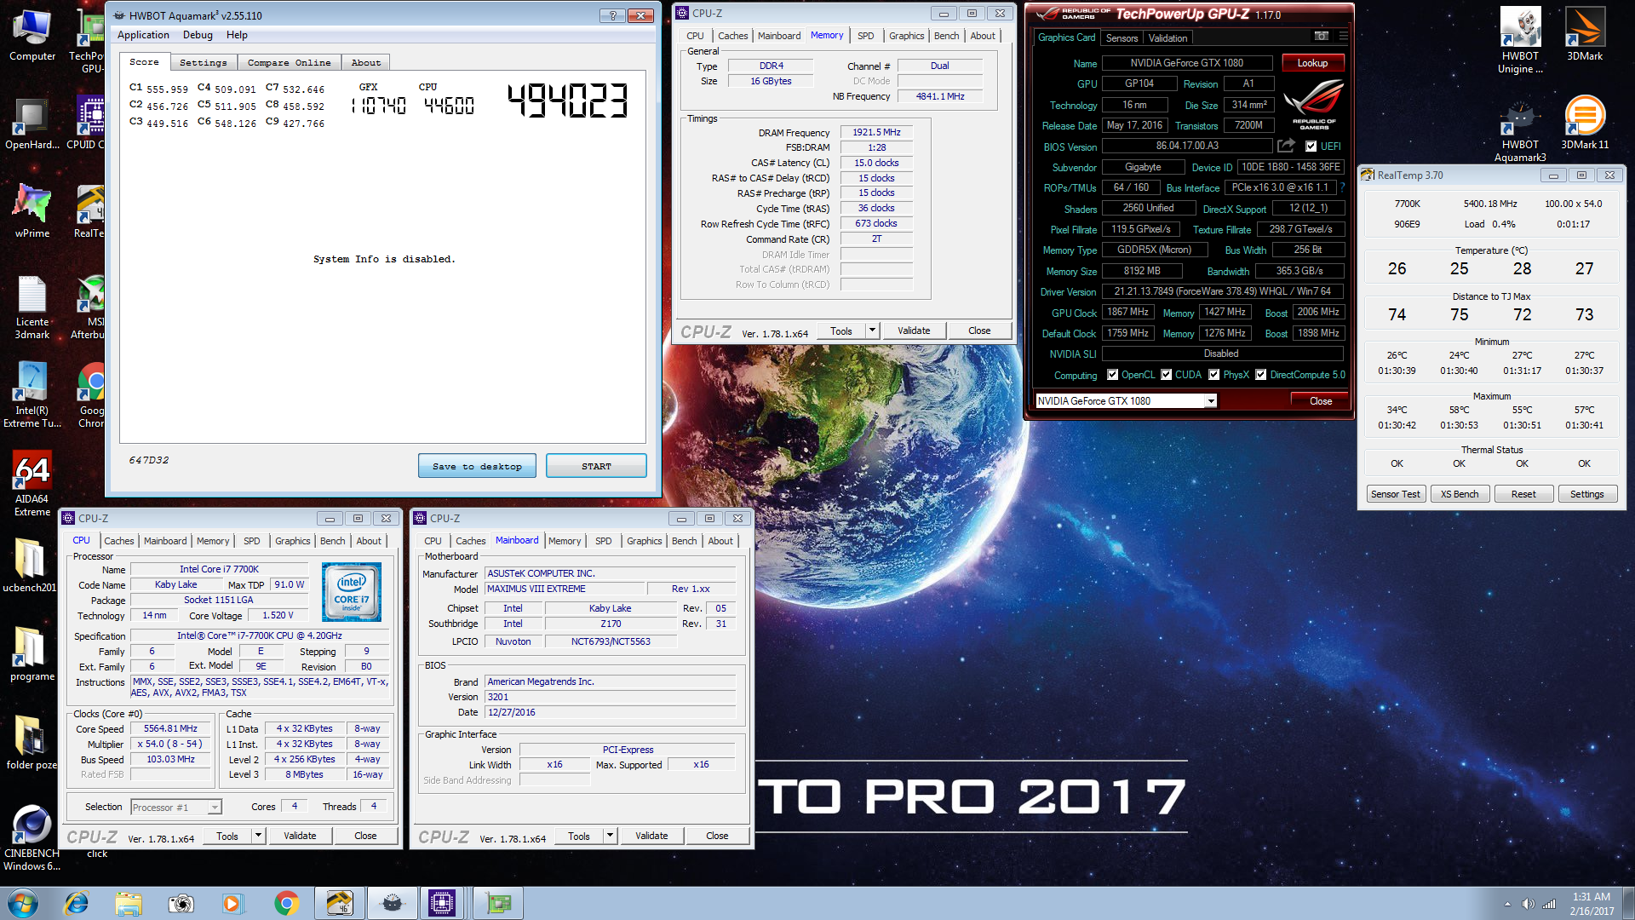Viewport: 1635px width, 920px height.
Task: Open CINEBENCH Windows 64 shortcut
Action: point(32,838)
